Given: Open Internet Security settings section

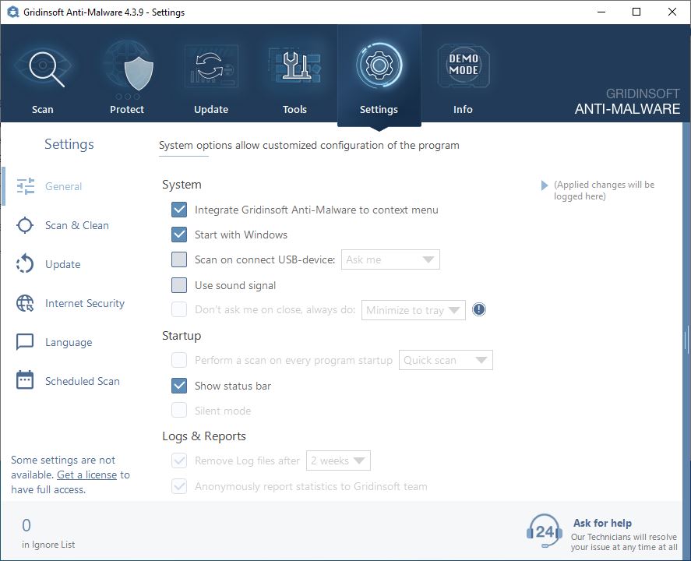Looking at the screenshot, I should coord(85,303).
